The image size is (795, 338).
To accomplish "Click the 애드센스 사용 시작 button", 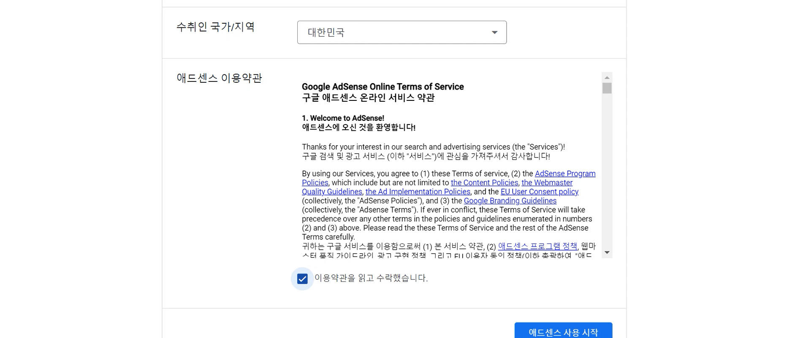I will [563, 331].
